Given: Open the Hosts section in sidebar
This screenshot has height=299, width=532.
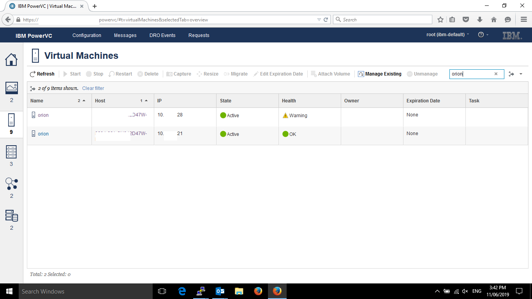Looking at the screenshot, I should pos(11,152).
